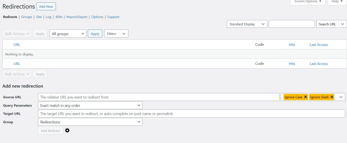The image size is (347, 143).
Task: Open the Options tab
Action: (x=97, y=17)
